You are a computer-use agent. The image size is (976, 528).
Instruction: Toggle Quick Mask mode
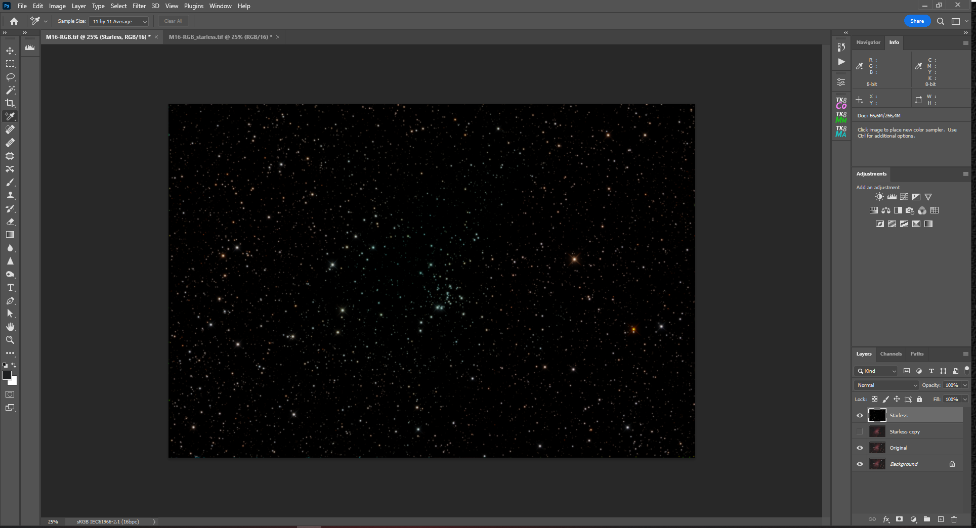point(10,394)
